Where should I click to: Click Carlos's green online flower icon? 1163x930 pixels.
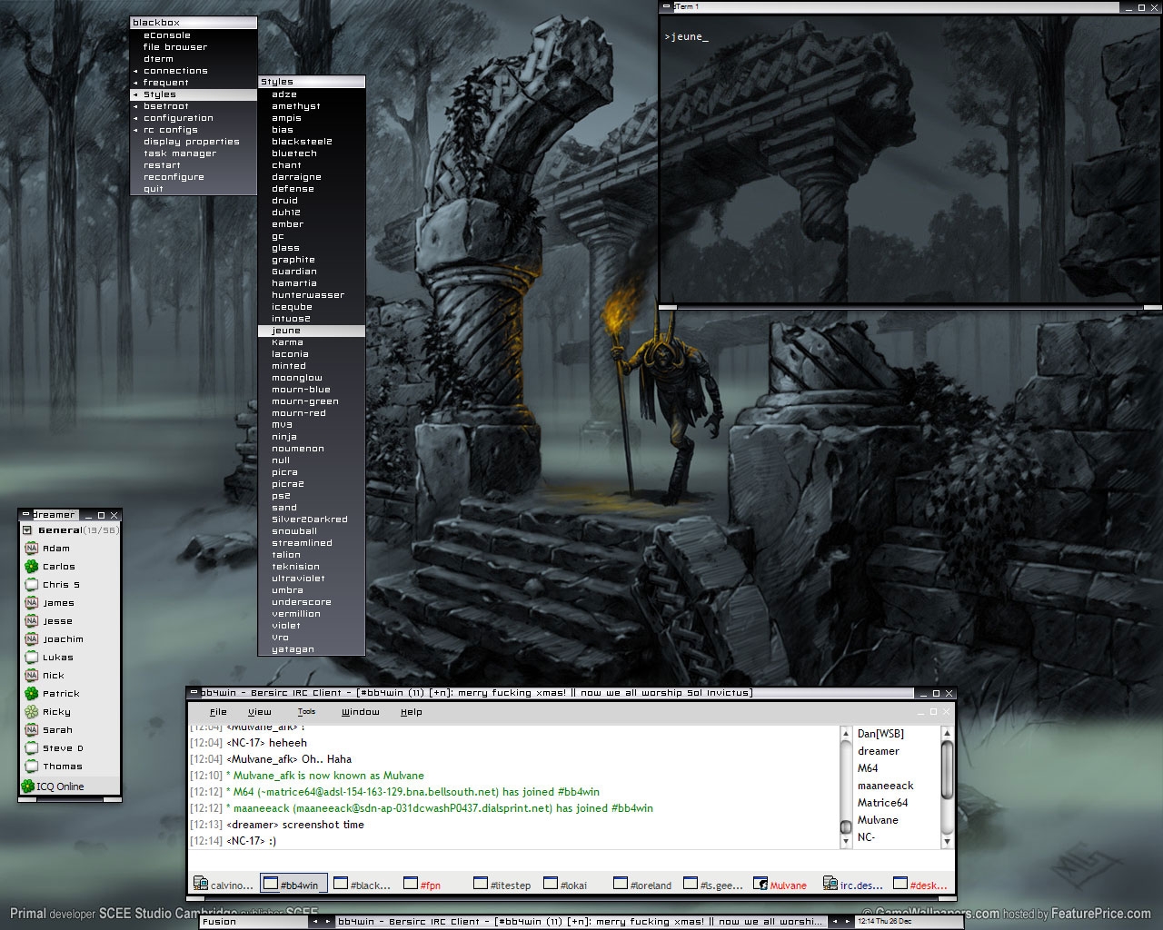pyautogui.click(x=31, y=567)
